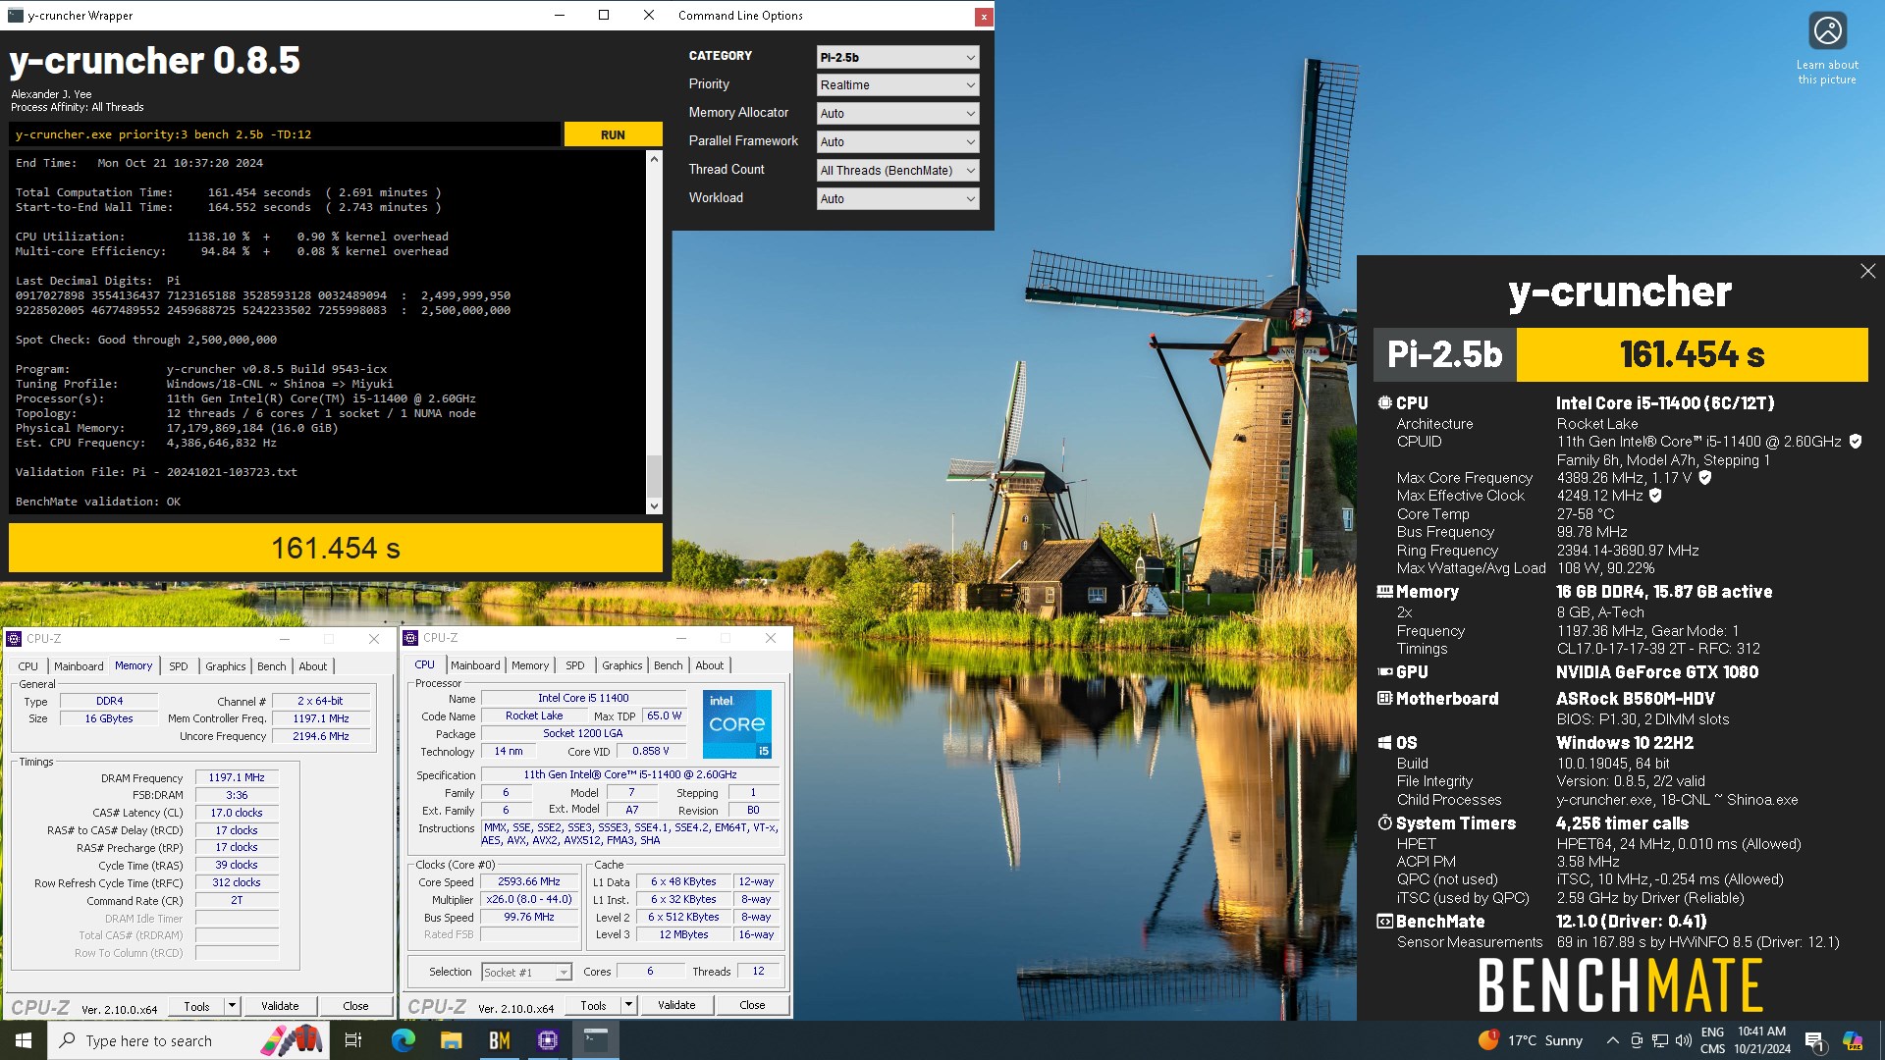Open BenchMate from taskbar
This screenshot has height=1060, width=1885.
(x=499, y=1040)
